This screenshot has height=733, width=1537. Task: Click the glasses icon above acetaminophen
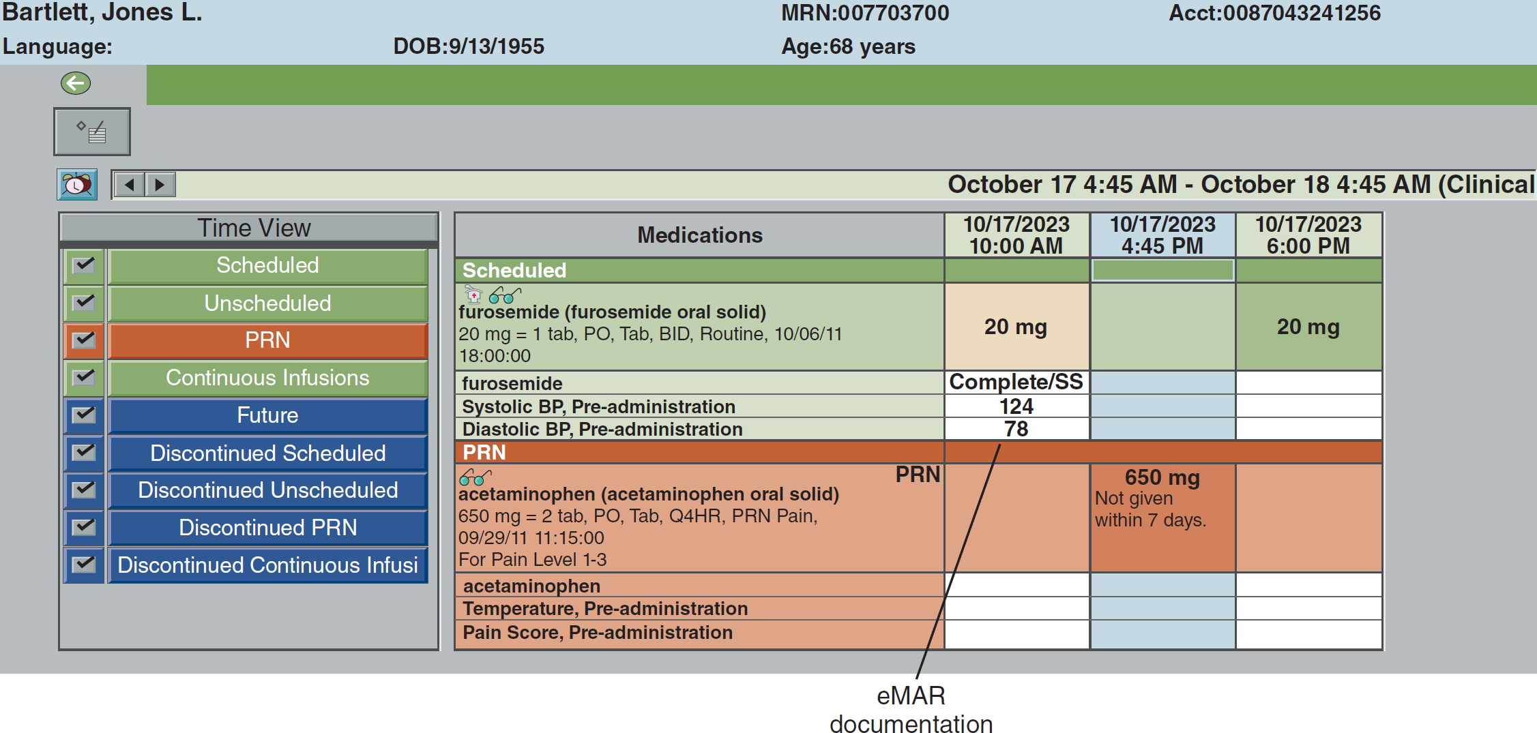click(x=475, y=477)
